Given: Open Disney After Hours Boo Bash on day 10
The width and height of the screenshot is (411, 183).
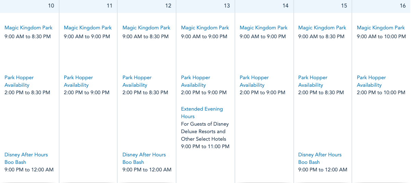Looking at the screenshot, I should point(26,158).
